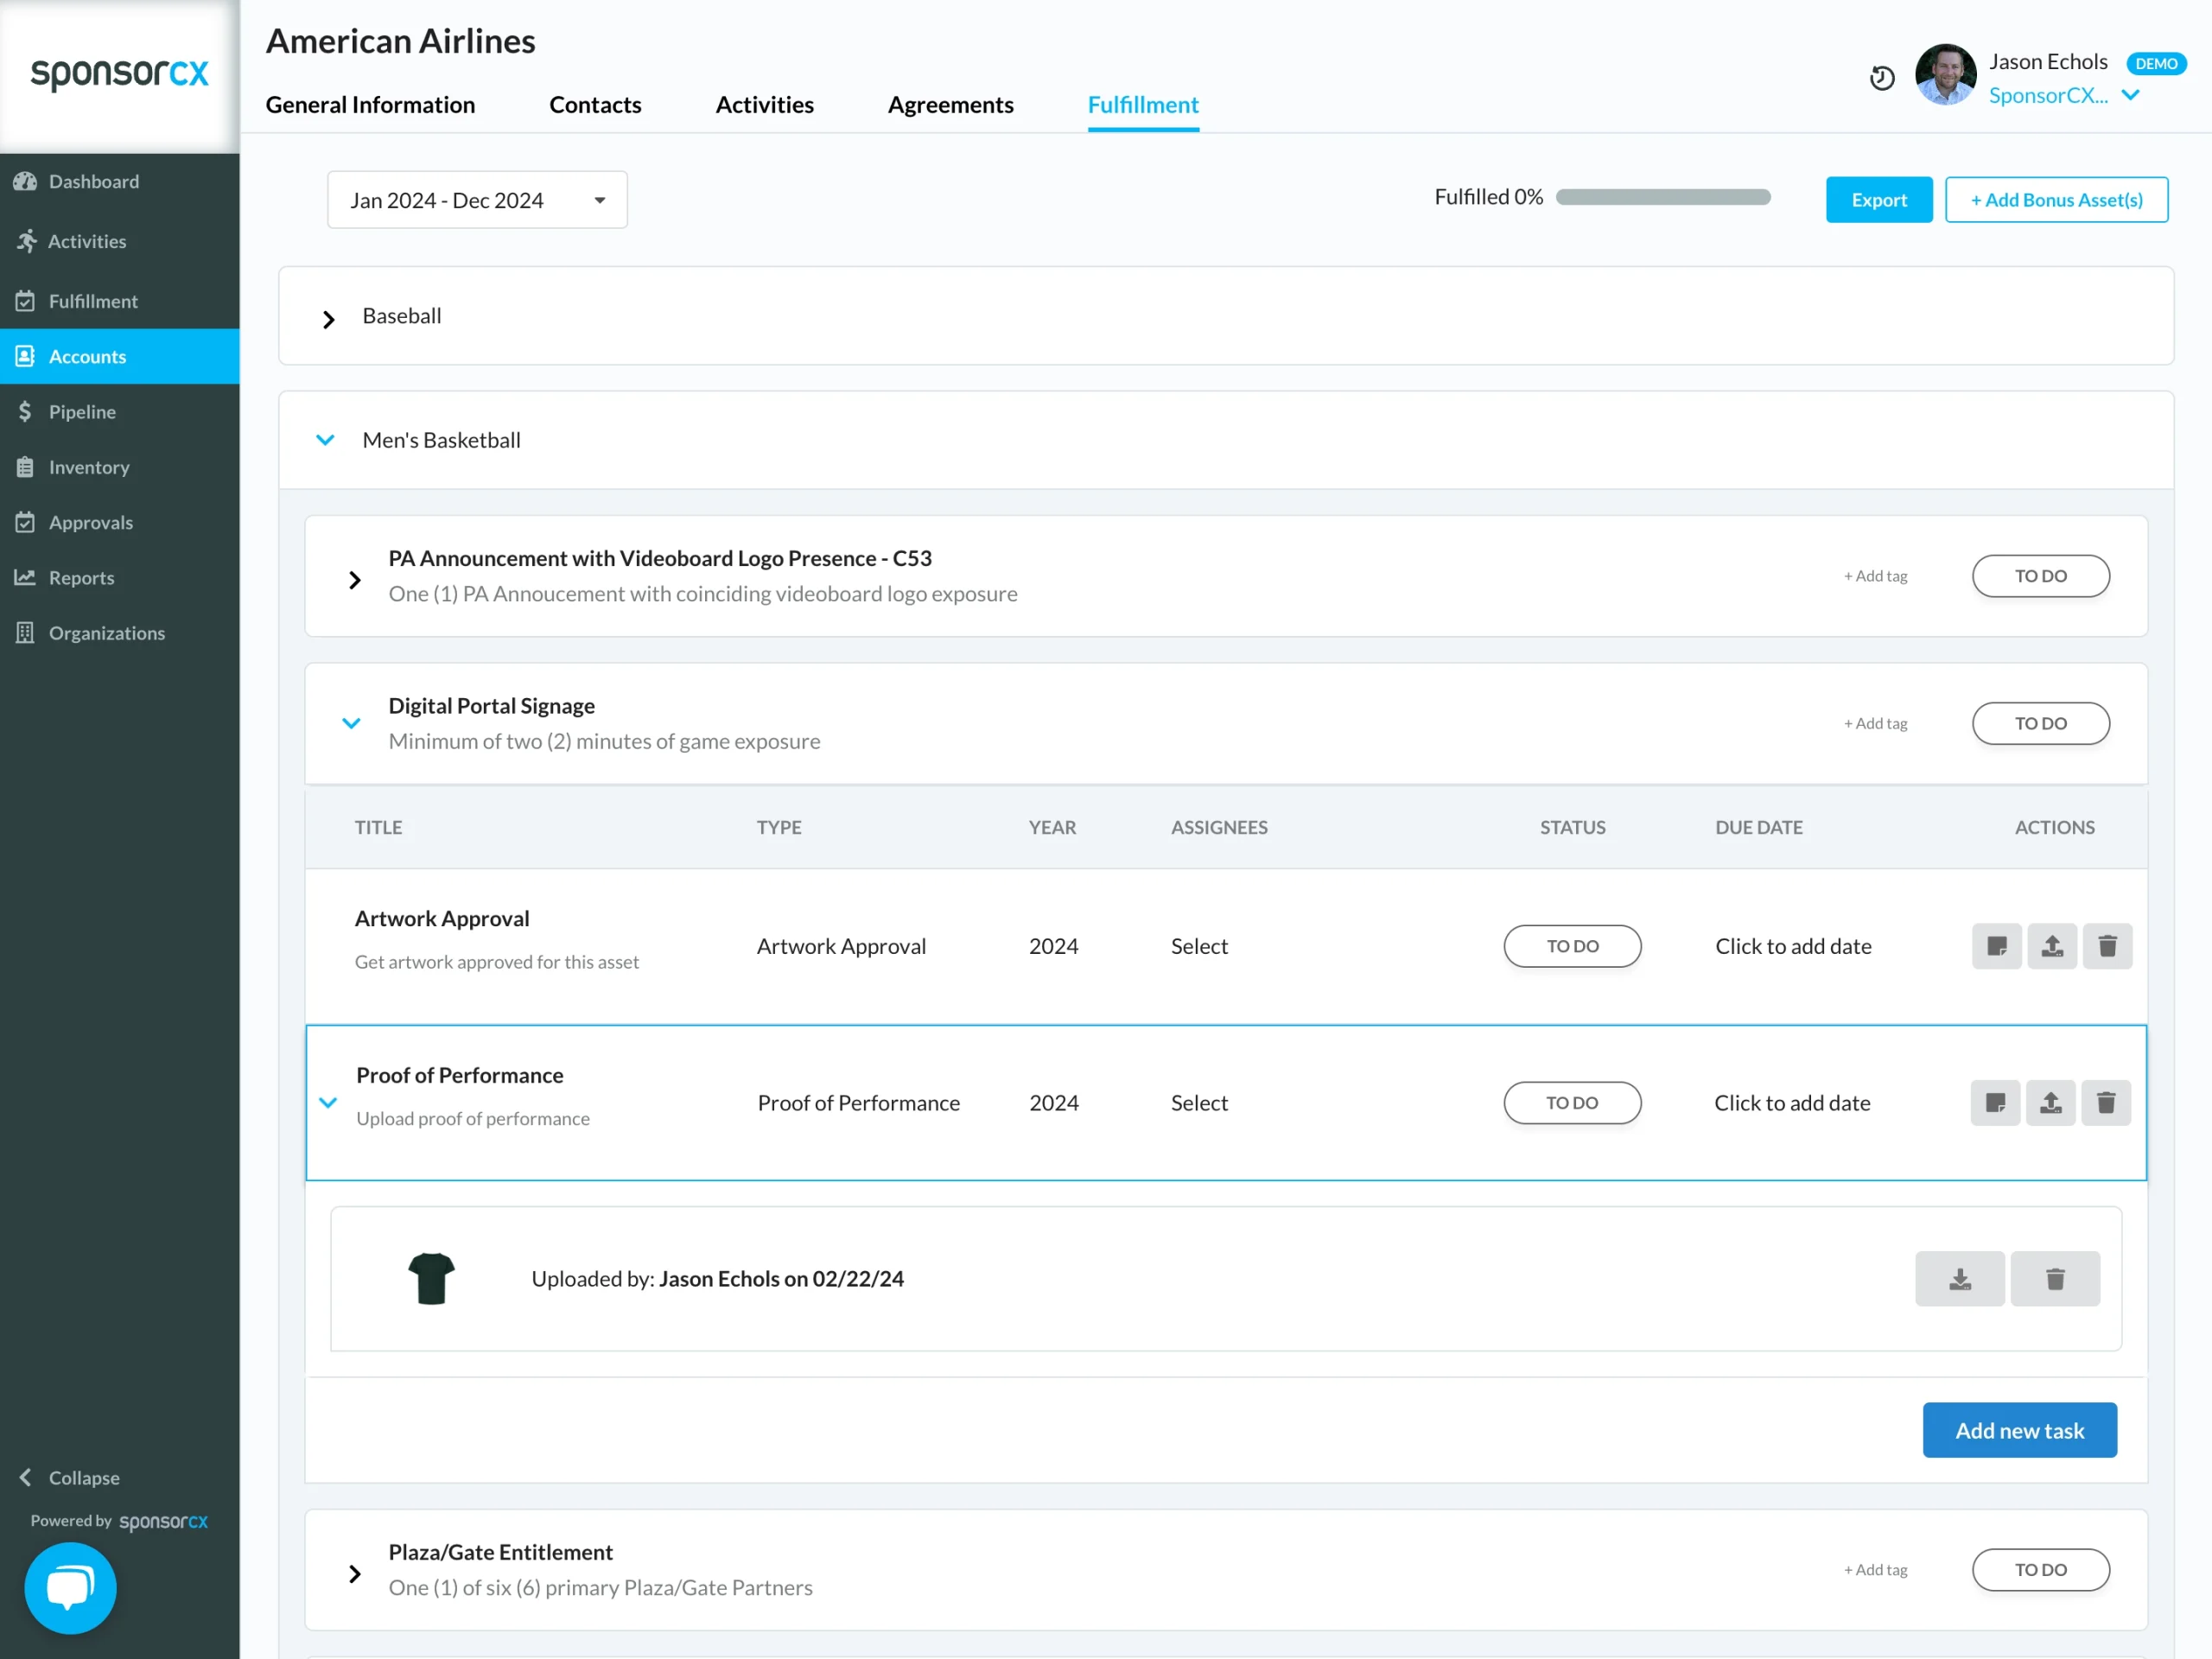Select Accounts in the sidebar

[x=119, y=356]
